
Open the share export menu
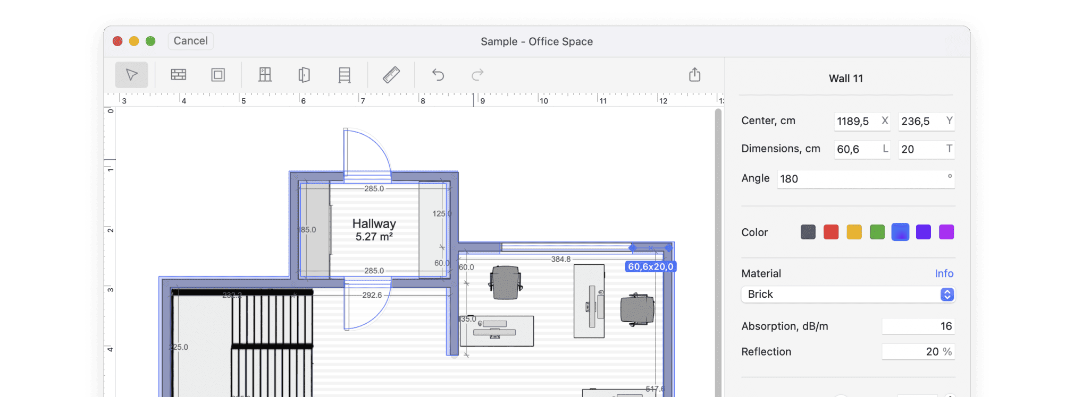pyautogui.click(x=694, y=75)
